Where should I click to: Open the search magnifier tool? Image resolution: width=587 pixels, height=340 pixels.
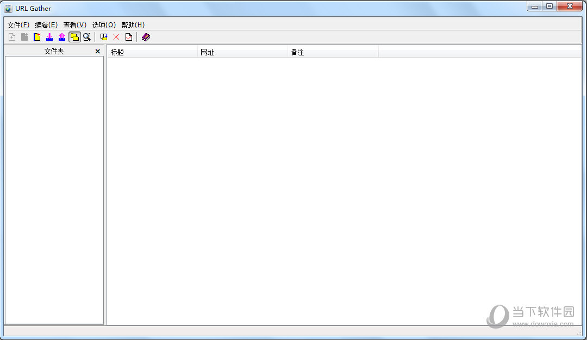(87, 37)
